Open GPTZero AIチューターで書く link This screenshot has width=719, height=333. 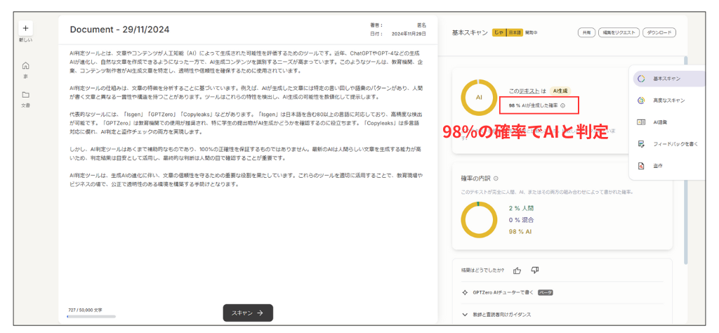point(503,292)
